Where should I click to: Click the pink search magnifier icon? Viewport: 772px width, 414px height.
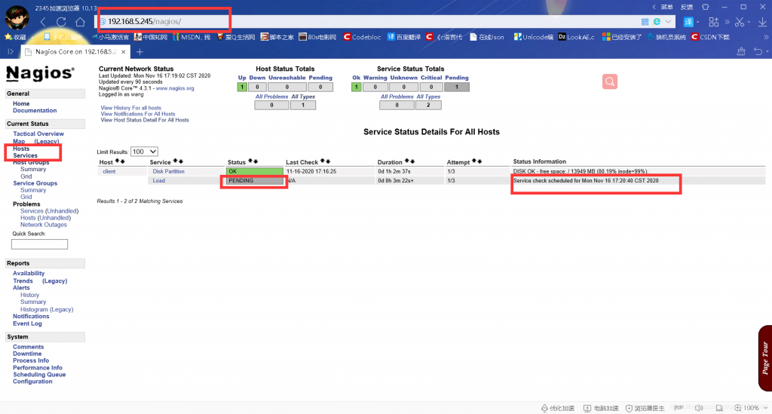point(610,81)
